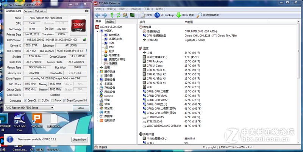Viewport: 303px width, 152px height.
Task: Click BIOS 更新 toolbar button
Action: 185,15
